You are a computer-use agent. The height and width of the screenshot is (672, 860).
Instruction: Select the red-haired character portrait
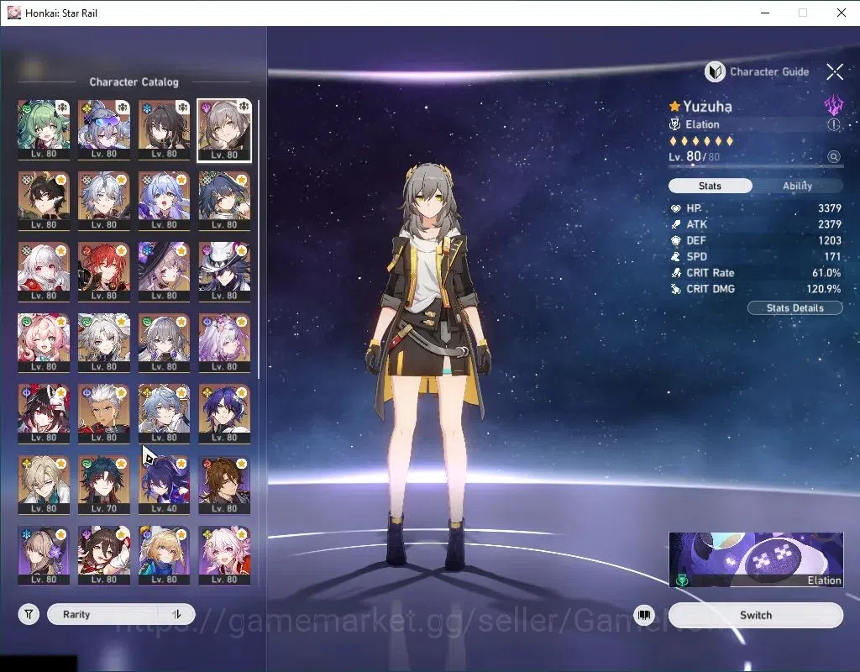103,271
